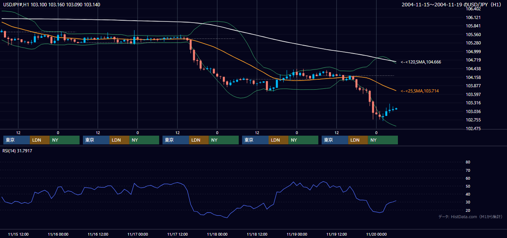This screenshot has height=238, width=507.
Task: Click price axis value 106.402
Action: pos(472,9)
